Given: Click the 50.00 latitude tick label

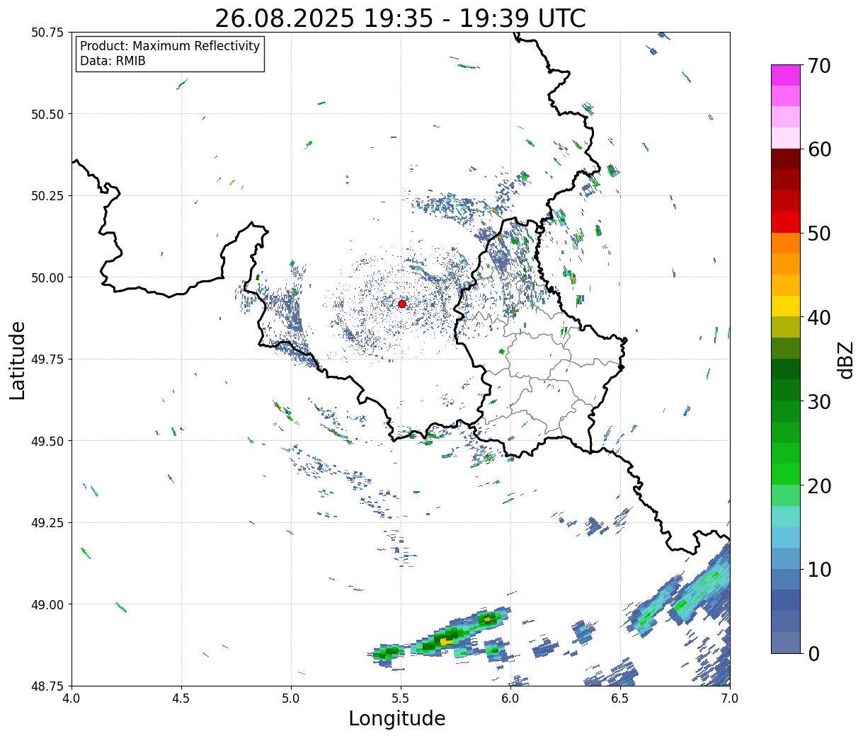Looking at the screenshot, I should click(x=47, y=277).
